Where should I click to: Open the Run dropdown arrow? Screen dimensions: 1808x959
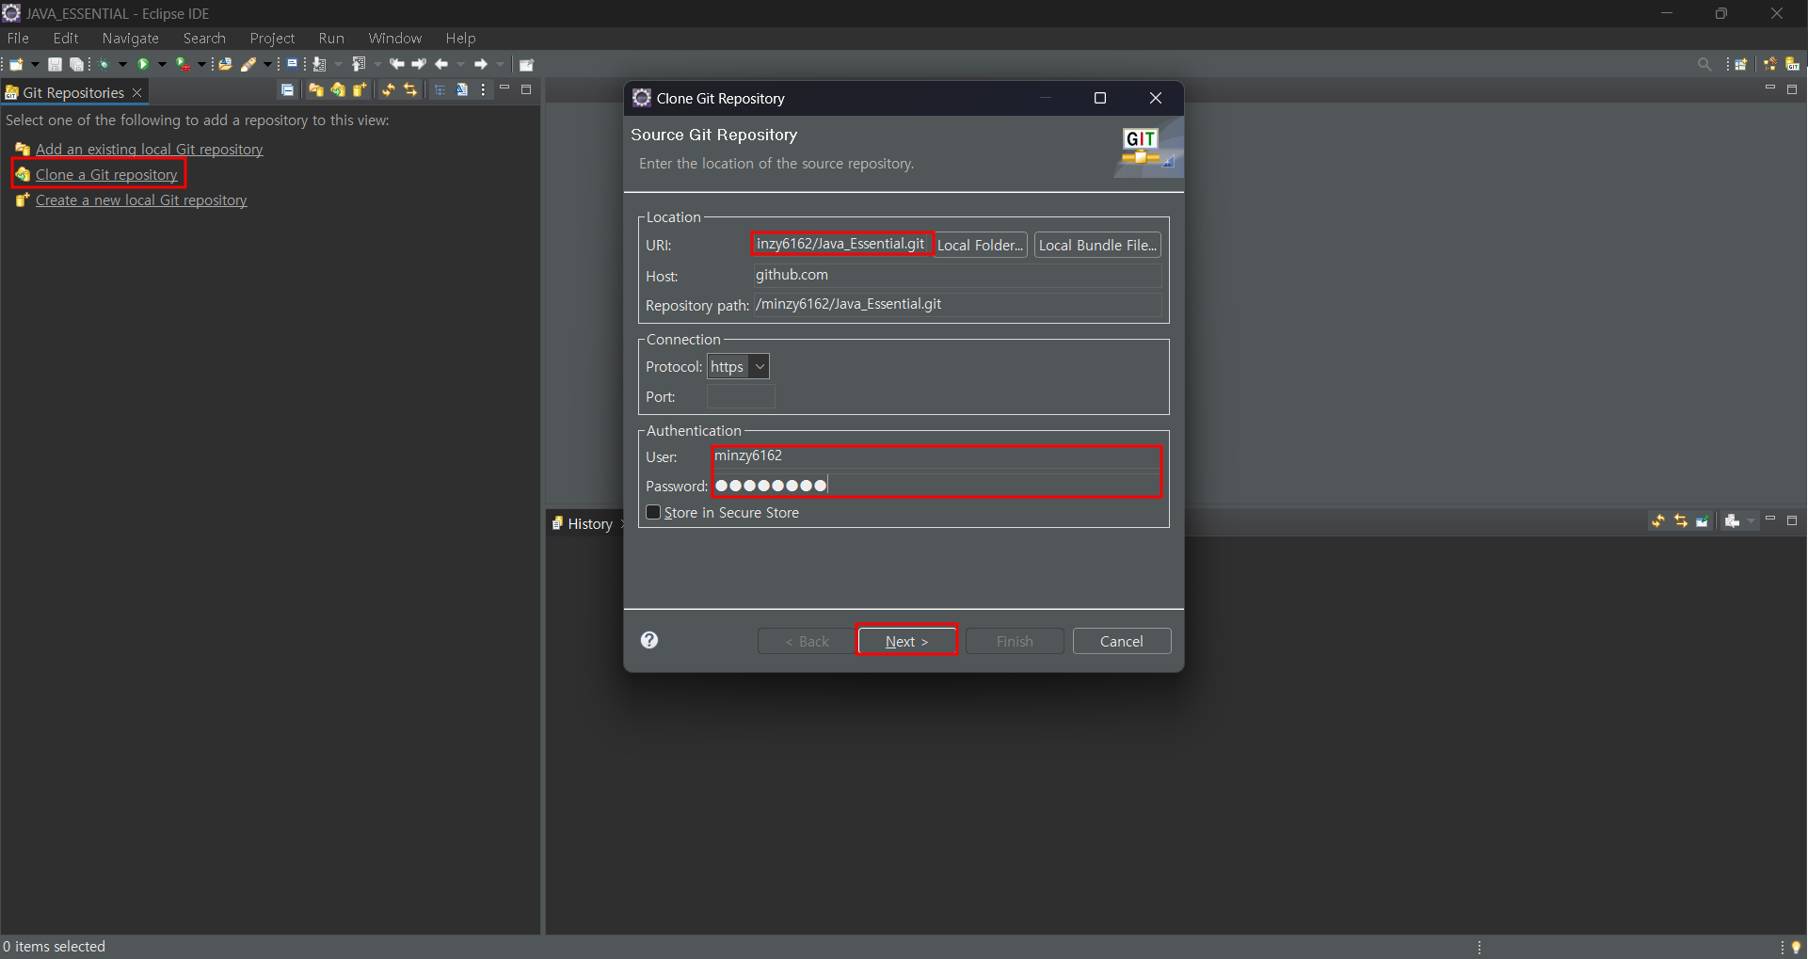162,64
